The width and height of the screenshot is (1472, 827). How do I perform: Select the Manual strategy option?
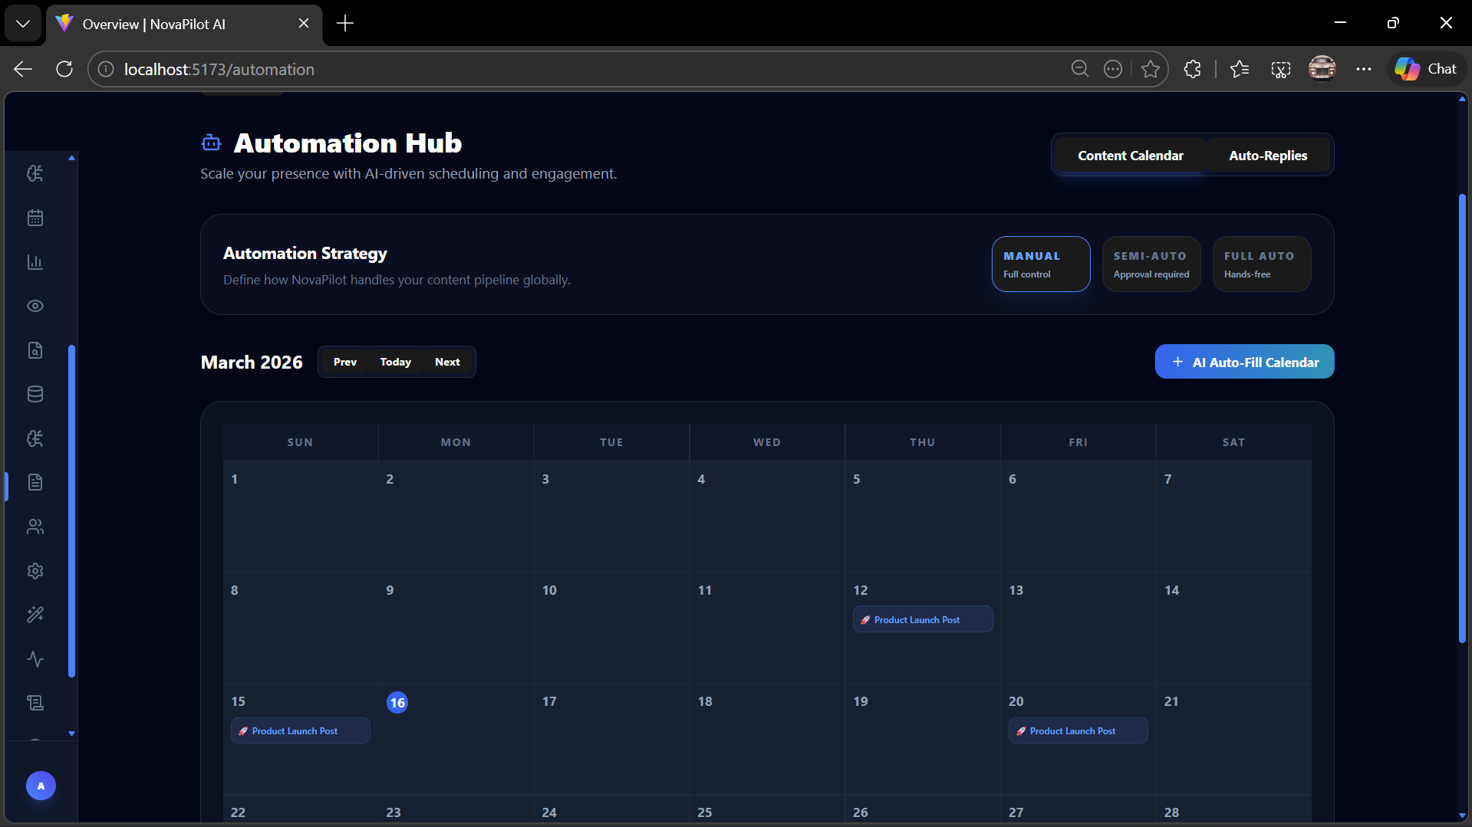point(1041,264)
